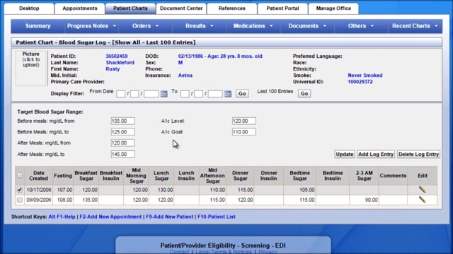Click Patient ID value 36502459
The width and height of the screenshot is (453, 254).
(116, 56)
